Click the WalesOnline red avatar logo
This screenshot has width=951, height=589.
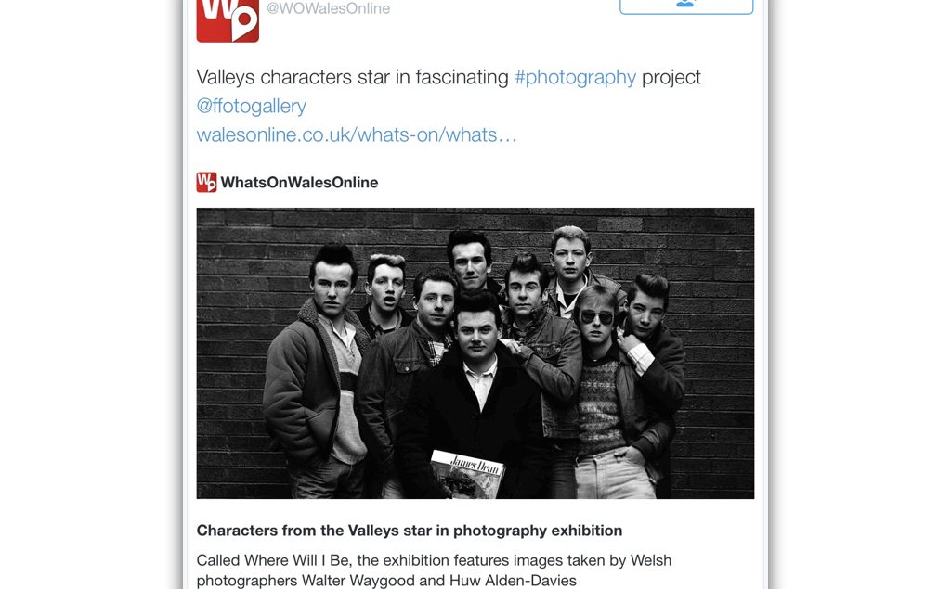tap(228, 19)
